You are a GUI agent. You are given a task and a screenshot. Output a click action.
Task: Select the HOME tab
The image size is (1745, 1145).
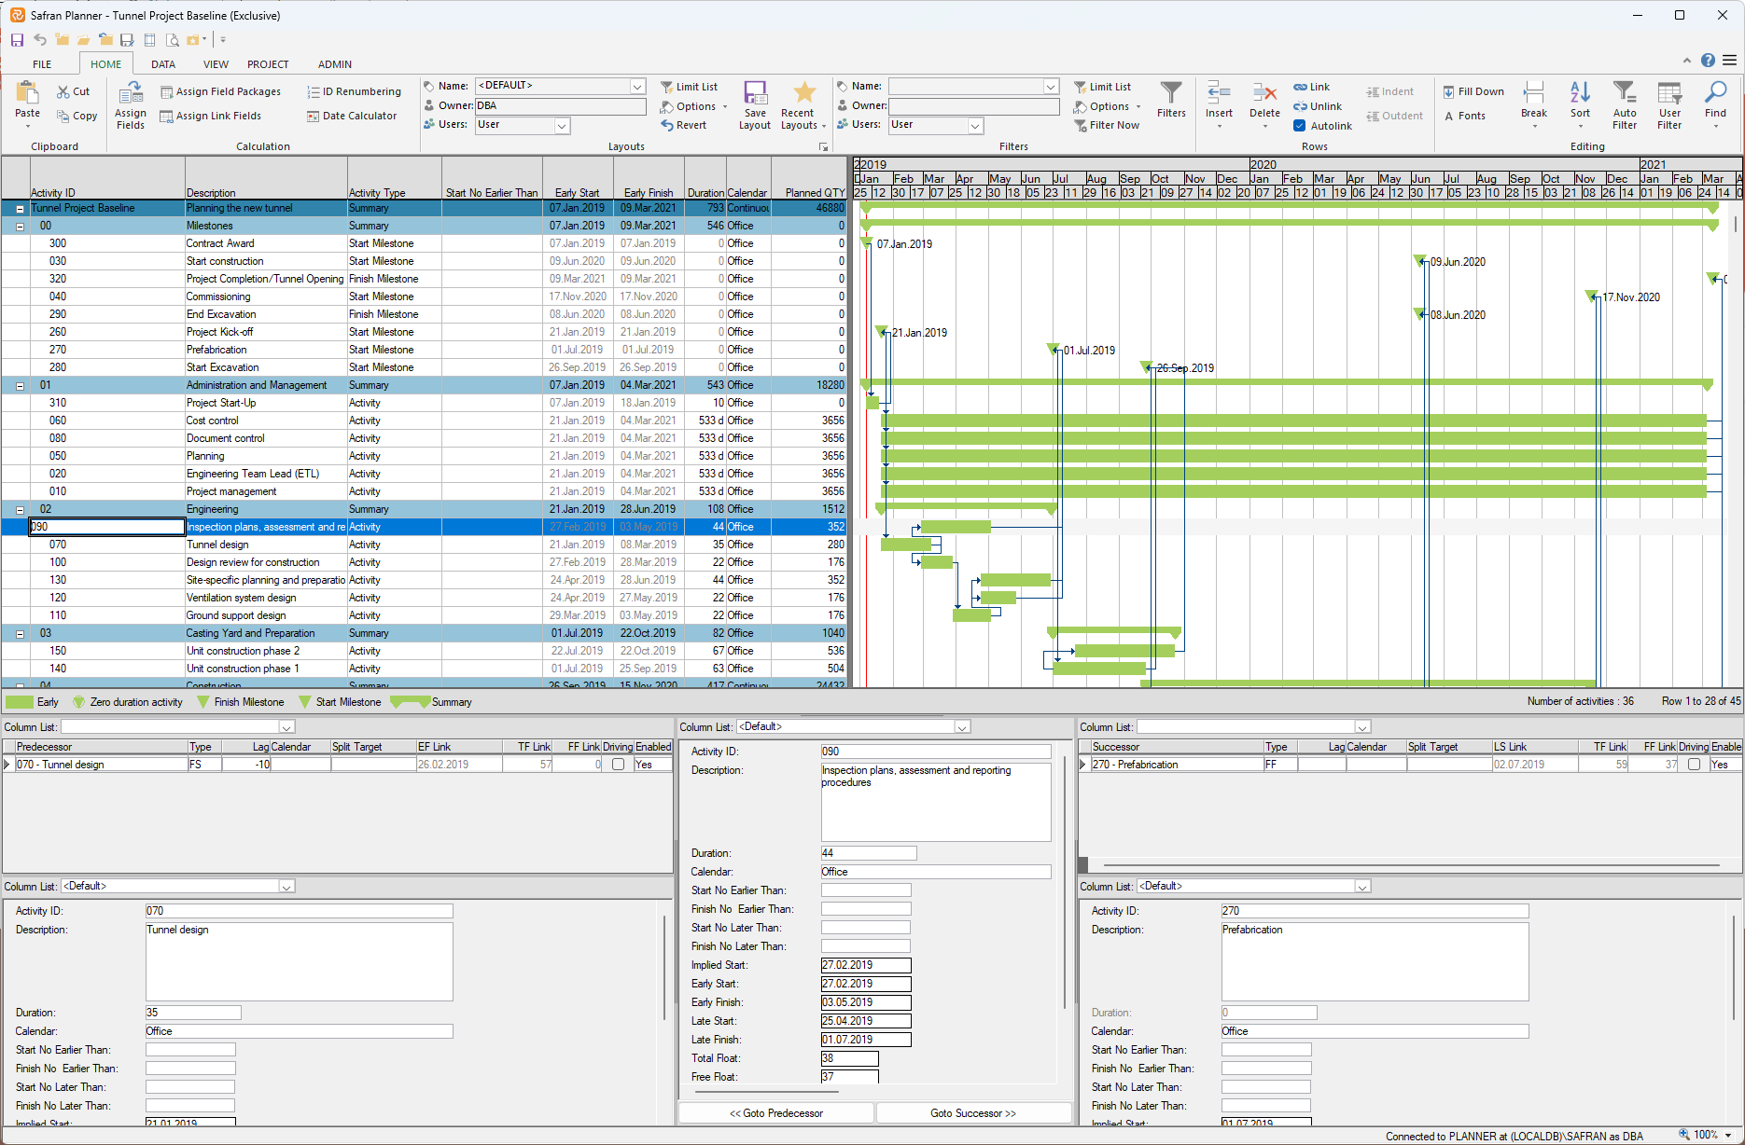pyautogui.click(x=105, y=64)
